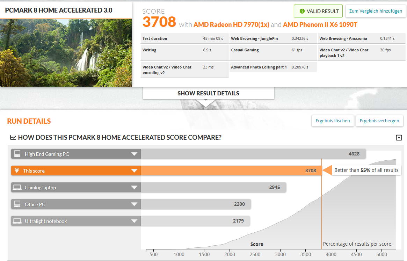
Task: Click the 2200 Office PC bar
Action: [196, 204]
